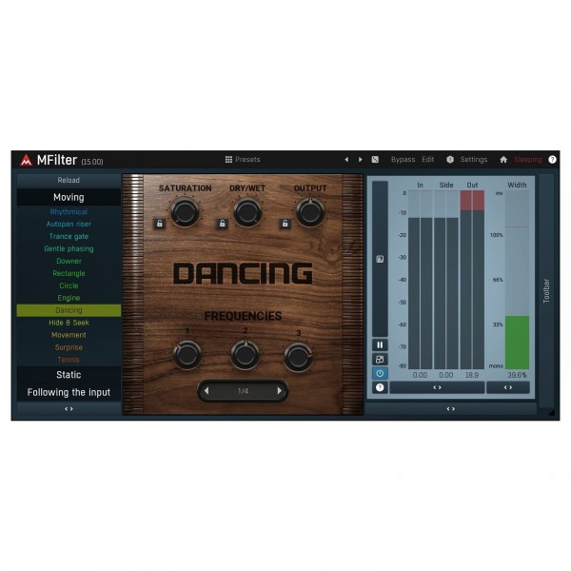Click the Reload button
The height and width of the screenshot is (571, 571).
click(x=69, y=180)
